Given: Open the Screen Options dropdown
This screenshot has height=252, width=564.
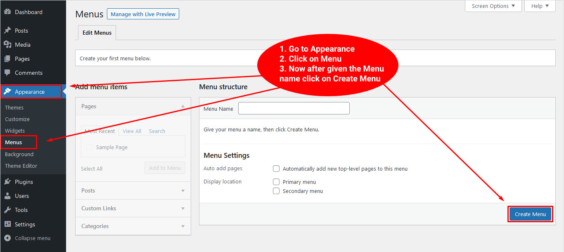Looking at the screenshot, I should [x=494, y=6].
